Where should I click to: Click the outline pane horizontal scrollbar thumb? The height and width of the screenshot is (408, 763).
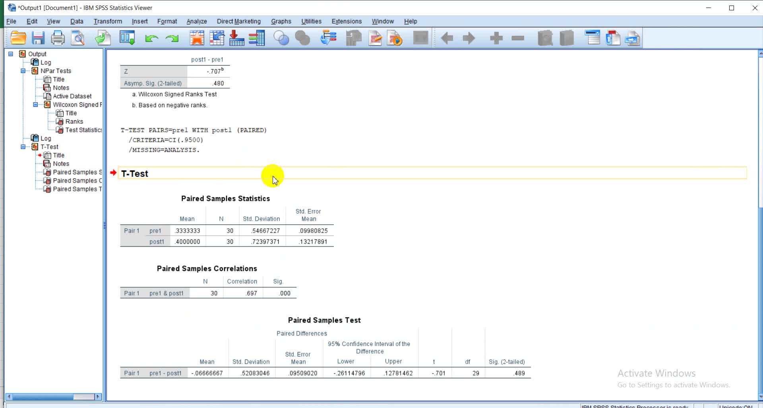tap(43, 396)
